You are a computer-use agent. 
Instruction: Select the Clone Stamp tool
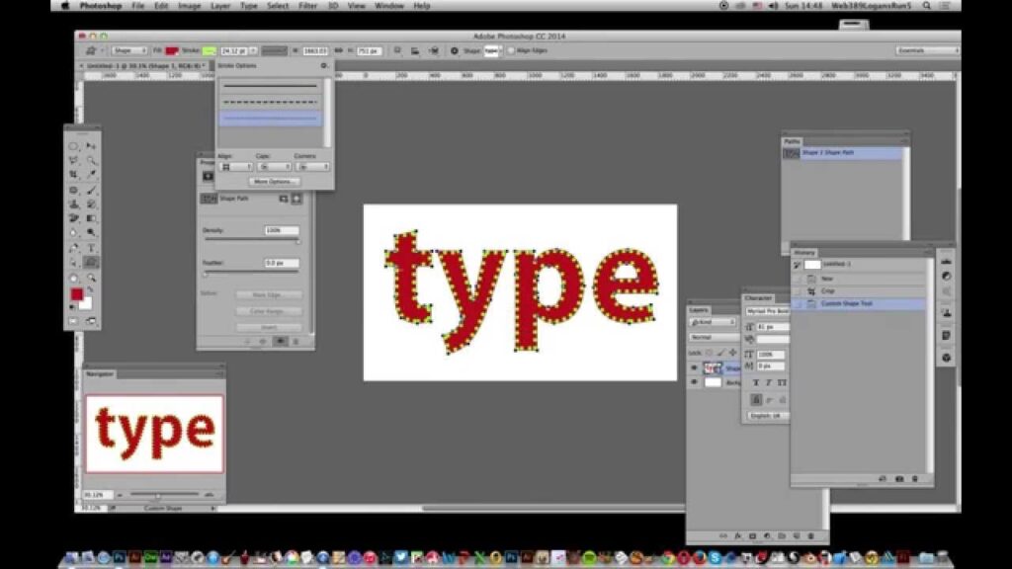[74, 204]
